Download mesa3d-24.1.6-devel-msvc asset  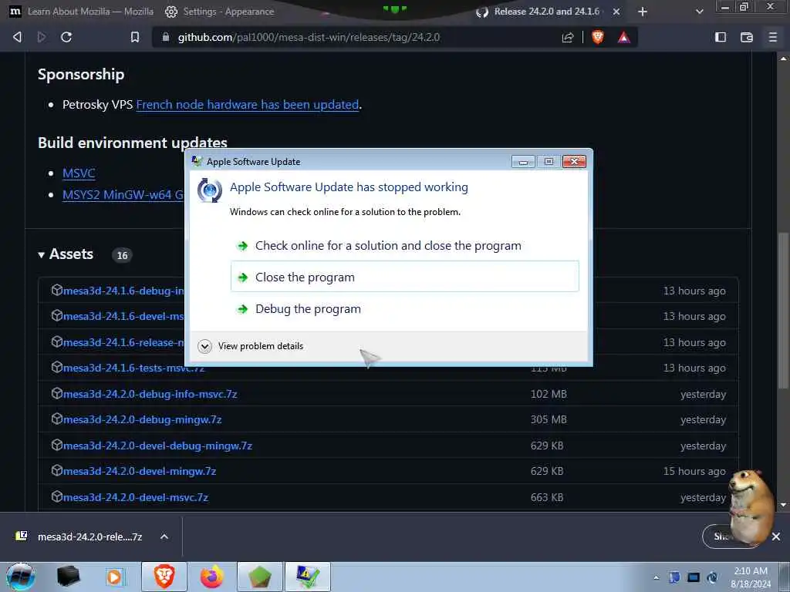coord(123,317)
